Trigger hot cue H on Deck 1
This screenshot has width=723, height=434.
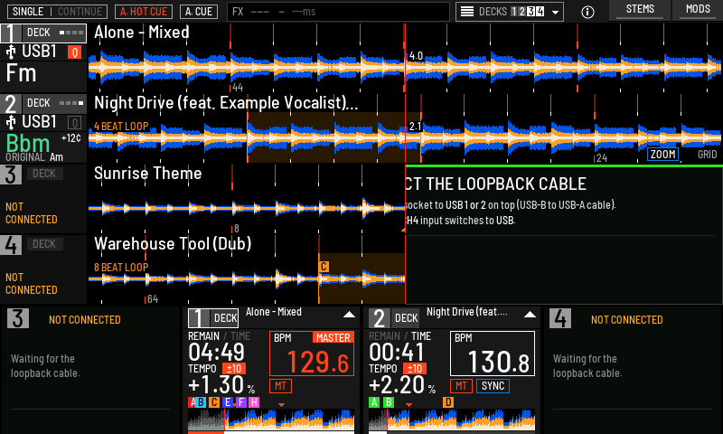pyautogui.click(x=254, y=402)
